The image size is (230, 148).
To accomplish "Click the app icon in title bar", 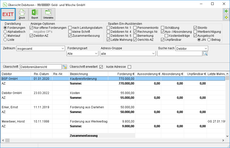I will 5,5.
